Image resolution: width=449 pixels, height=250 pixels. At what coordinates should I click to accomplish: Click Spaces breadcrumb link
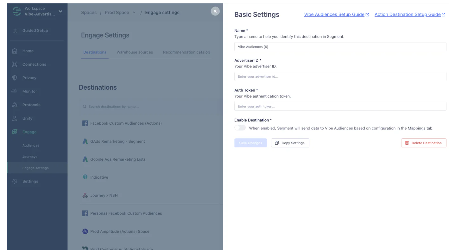pos(89,13)
